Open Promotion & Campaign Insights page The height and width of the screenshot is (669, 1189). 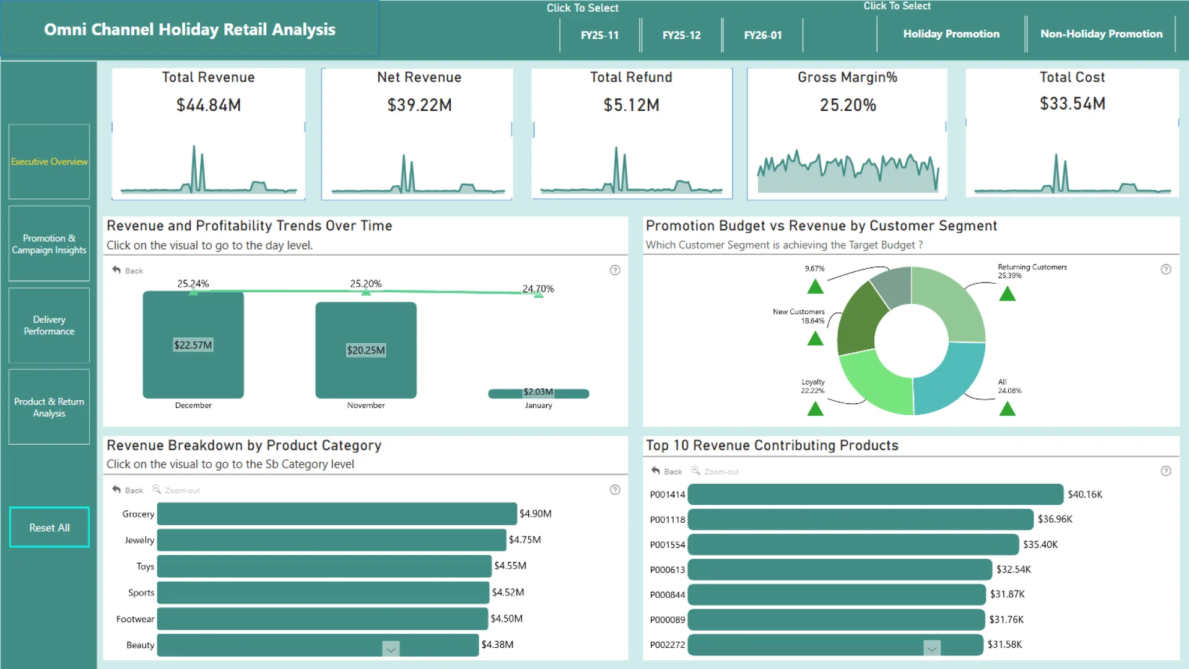pyautogui.click(x=49, y=244)
